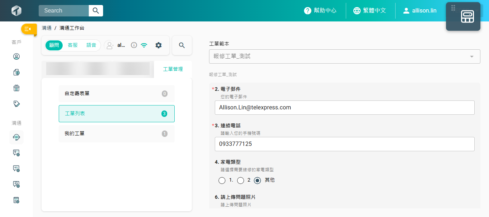Click the 電子郵件 email input field

[344, 108]
